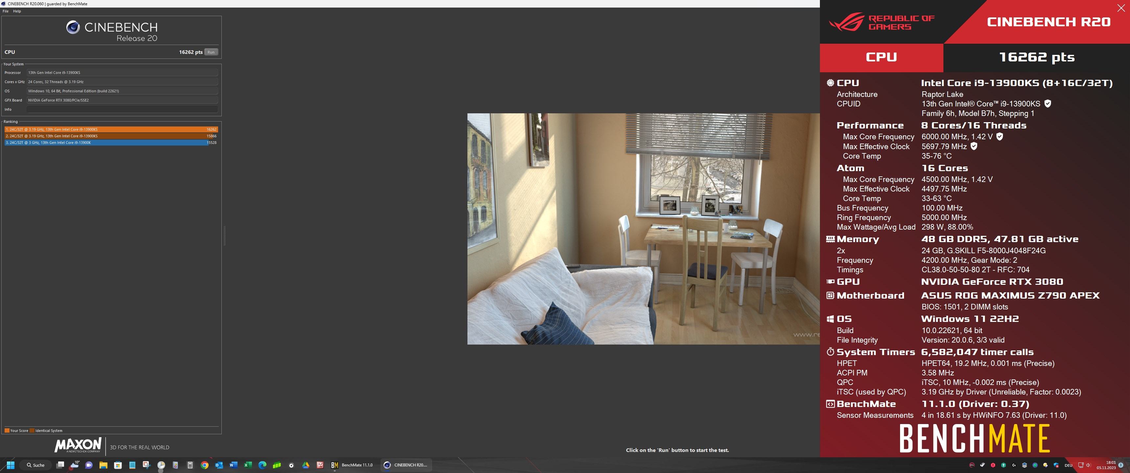Click the Windows OS section icon
1130x473 pixels.
tap(830, 319)
